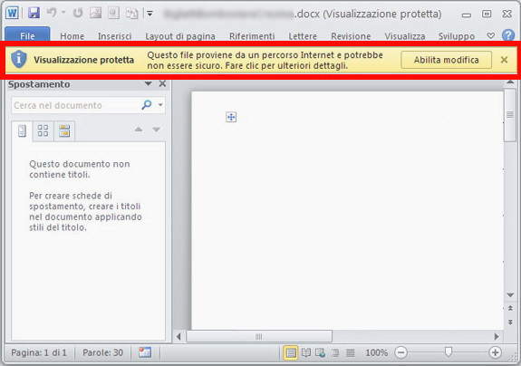Viewport: 521px width, 366px height.
Task: Select the browse headings tab in navigation pane
Action: tap(22, 130)
